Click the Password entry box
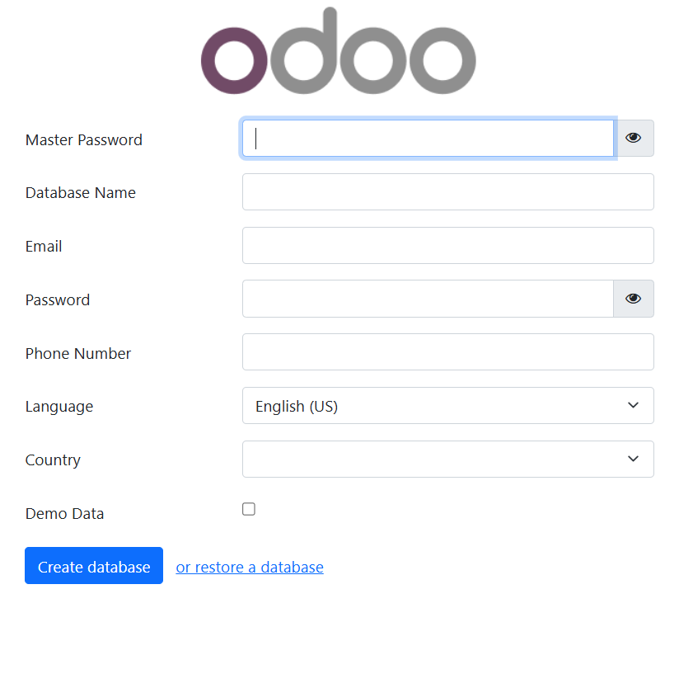The height and width of the screenshot is (674, 693). [x=427, y=299]
